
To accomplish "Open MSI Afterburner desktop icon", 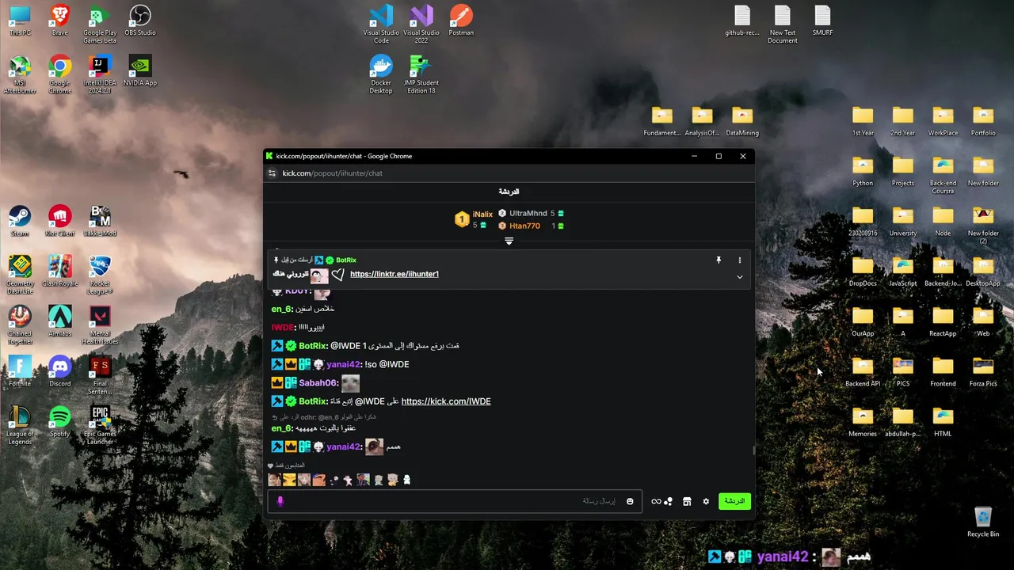I will click(20, 74).
